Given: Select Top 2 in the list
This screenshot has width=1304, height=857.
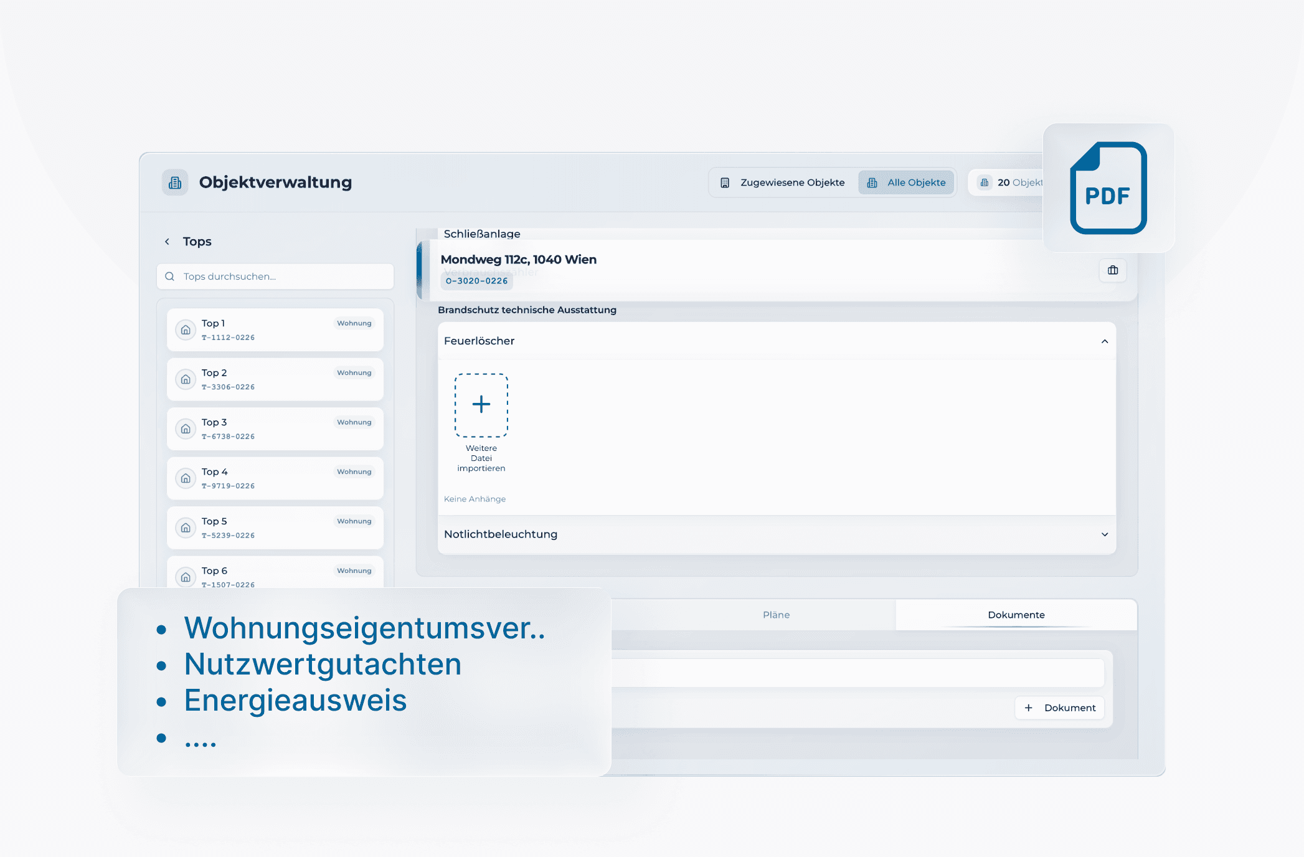Looking at the screenshot, I should point(275,379).
